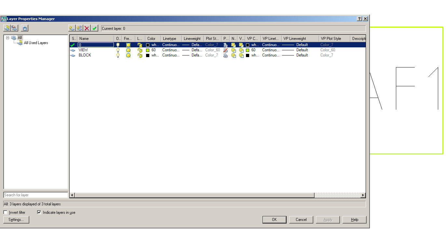Turn off layer 0 light bulb
The height and width of the screenshot is (230, 446).
(118, 45)
